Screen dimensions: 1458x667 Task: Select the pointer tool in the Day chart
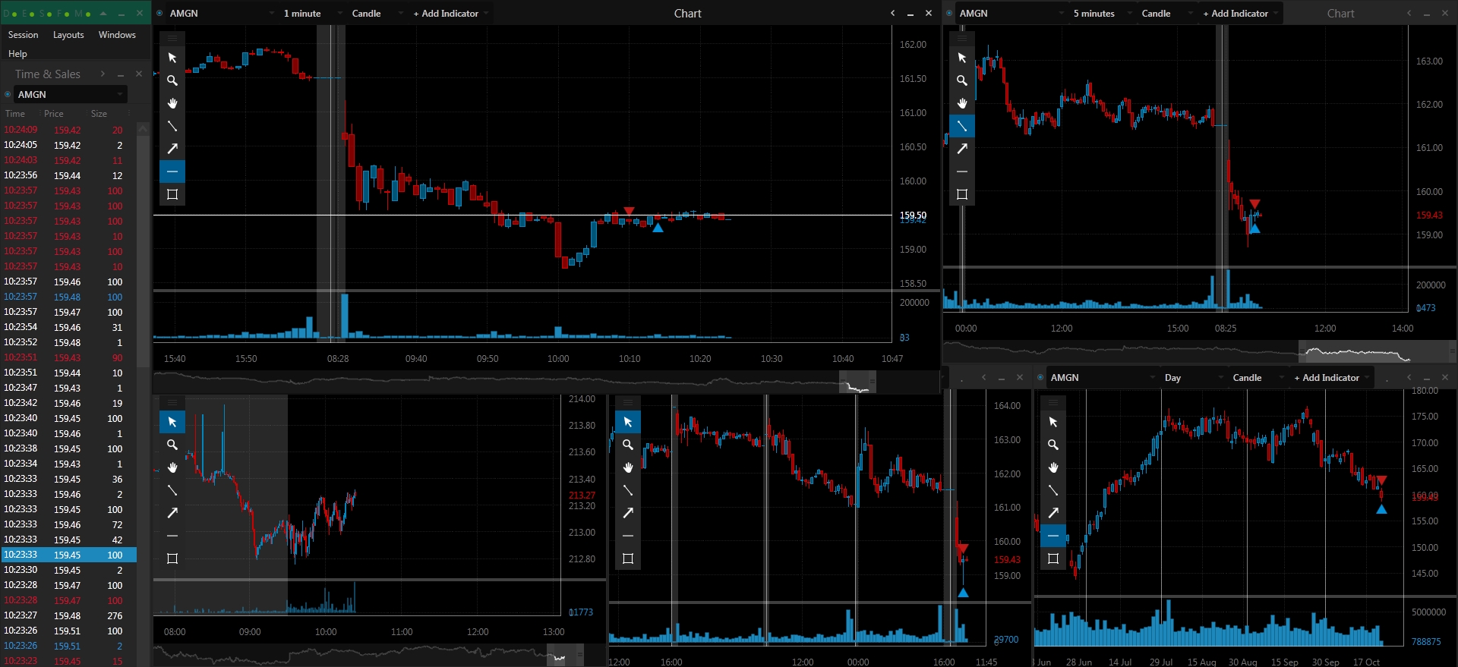pos(1053,422)
